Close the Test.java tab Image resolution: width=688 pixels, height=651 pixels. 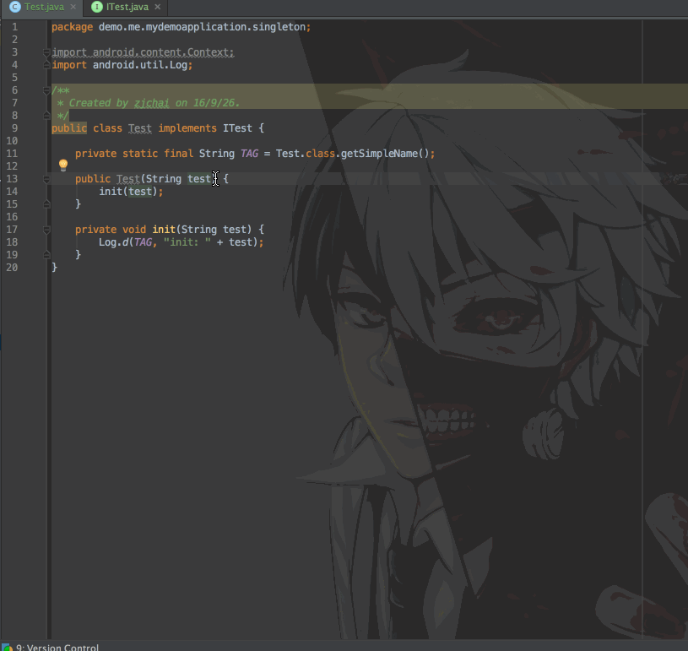(x=73, y=7)
